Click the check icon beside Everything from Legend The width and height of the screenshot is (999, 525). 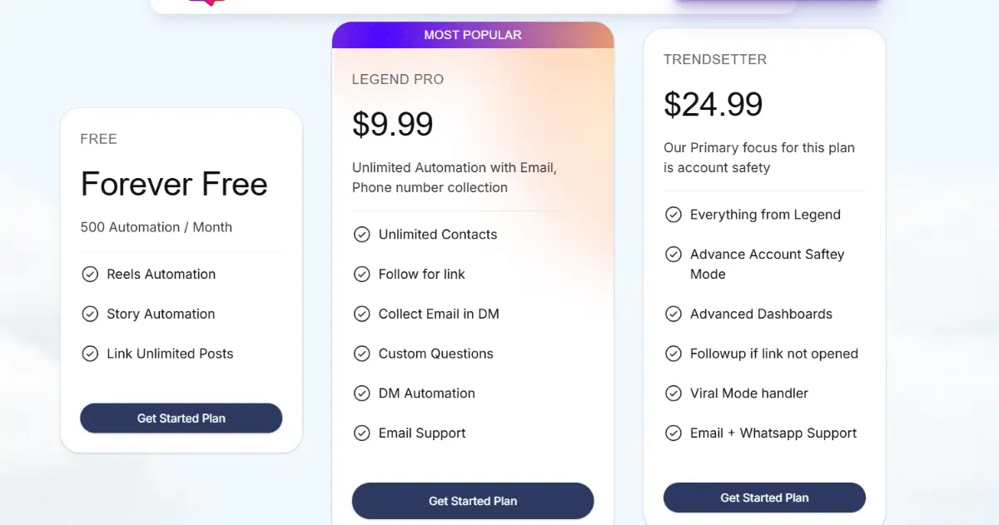[x=673, y=215]
